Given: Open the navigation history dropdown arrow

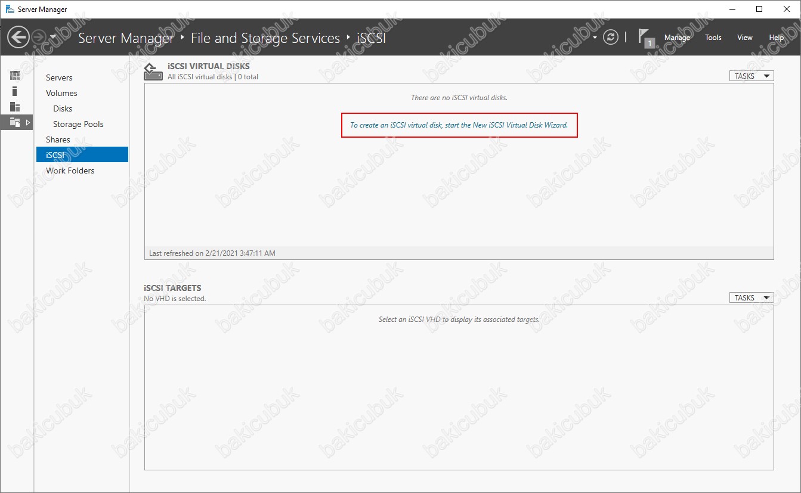Looking at the screenshot, I should pos(53,37).
